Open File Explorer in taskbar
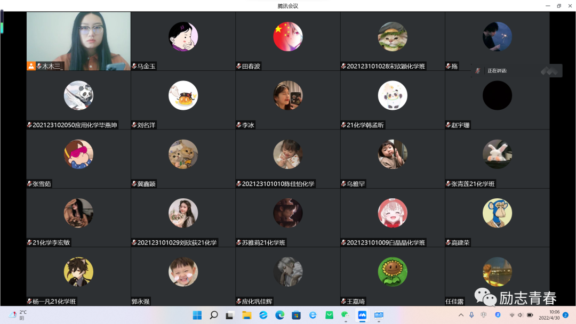Image resolution: width=576 pixels, height=324 pixels. coord(246,315)
